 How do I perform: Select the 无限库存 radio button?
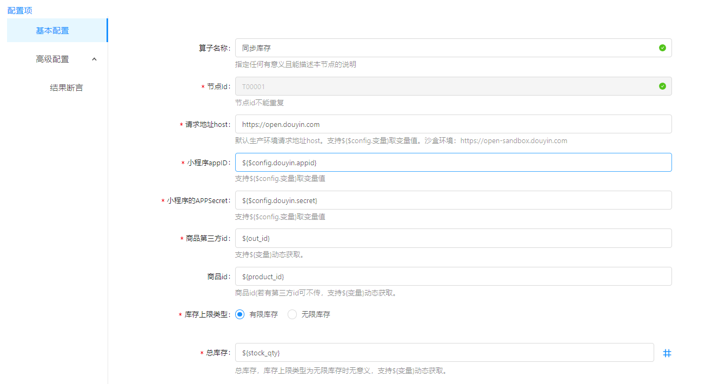point(292,314)
